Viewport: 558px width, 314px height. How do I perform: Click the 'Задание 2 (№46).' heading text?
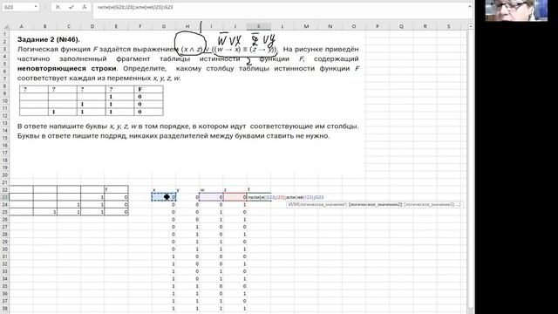pyautogui.click(x=49, y=39)
